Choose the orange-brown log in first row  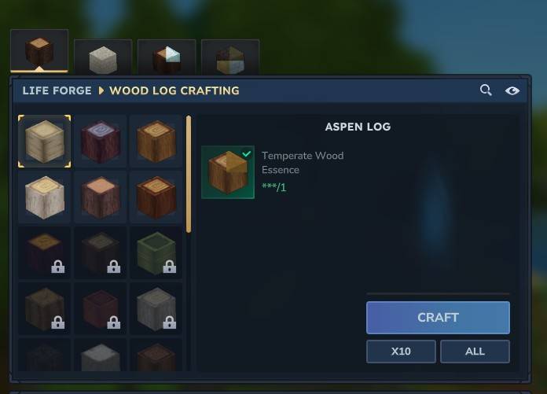pos(156,142)
